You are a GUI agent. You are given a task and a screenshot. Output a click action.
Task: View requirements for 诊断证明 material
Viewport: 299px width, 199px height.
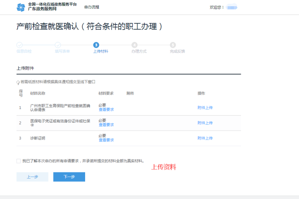point(106,140)
